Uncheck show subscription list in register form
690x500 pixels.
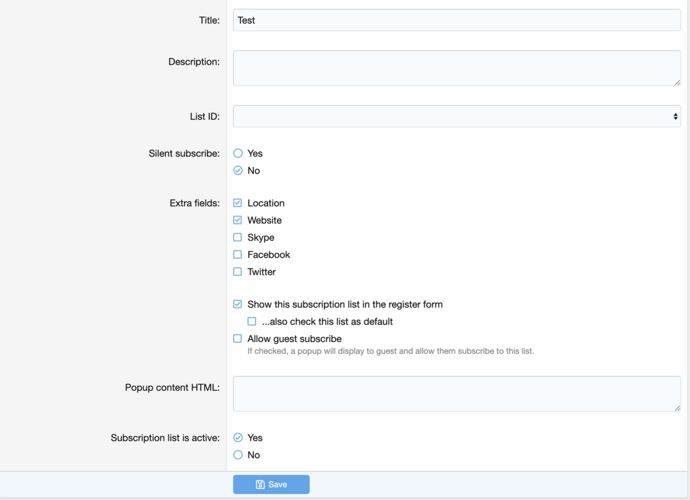[237, 304]
